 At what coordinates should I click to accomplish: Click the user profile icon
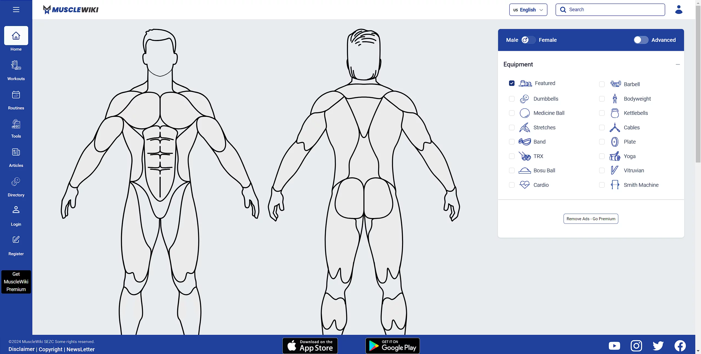click(679, 10)
